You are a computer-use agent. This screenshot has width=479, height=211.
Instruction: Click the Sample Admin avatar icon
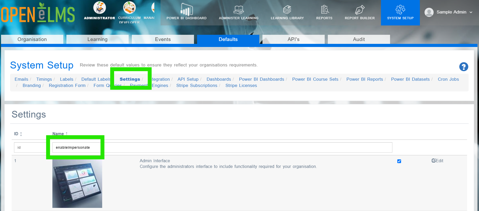(429, 12)
